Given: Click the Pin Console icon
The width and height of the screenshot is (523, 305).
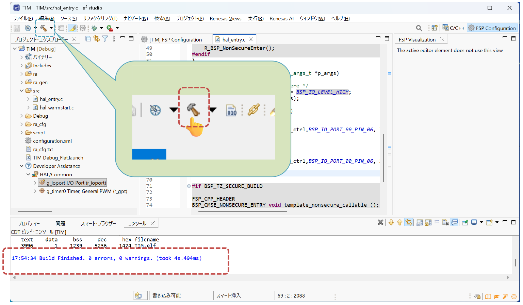Looking at the screenshot, I should click(465, 222).
